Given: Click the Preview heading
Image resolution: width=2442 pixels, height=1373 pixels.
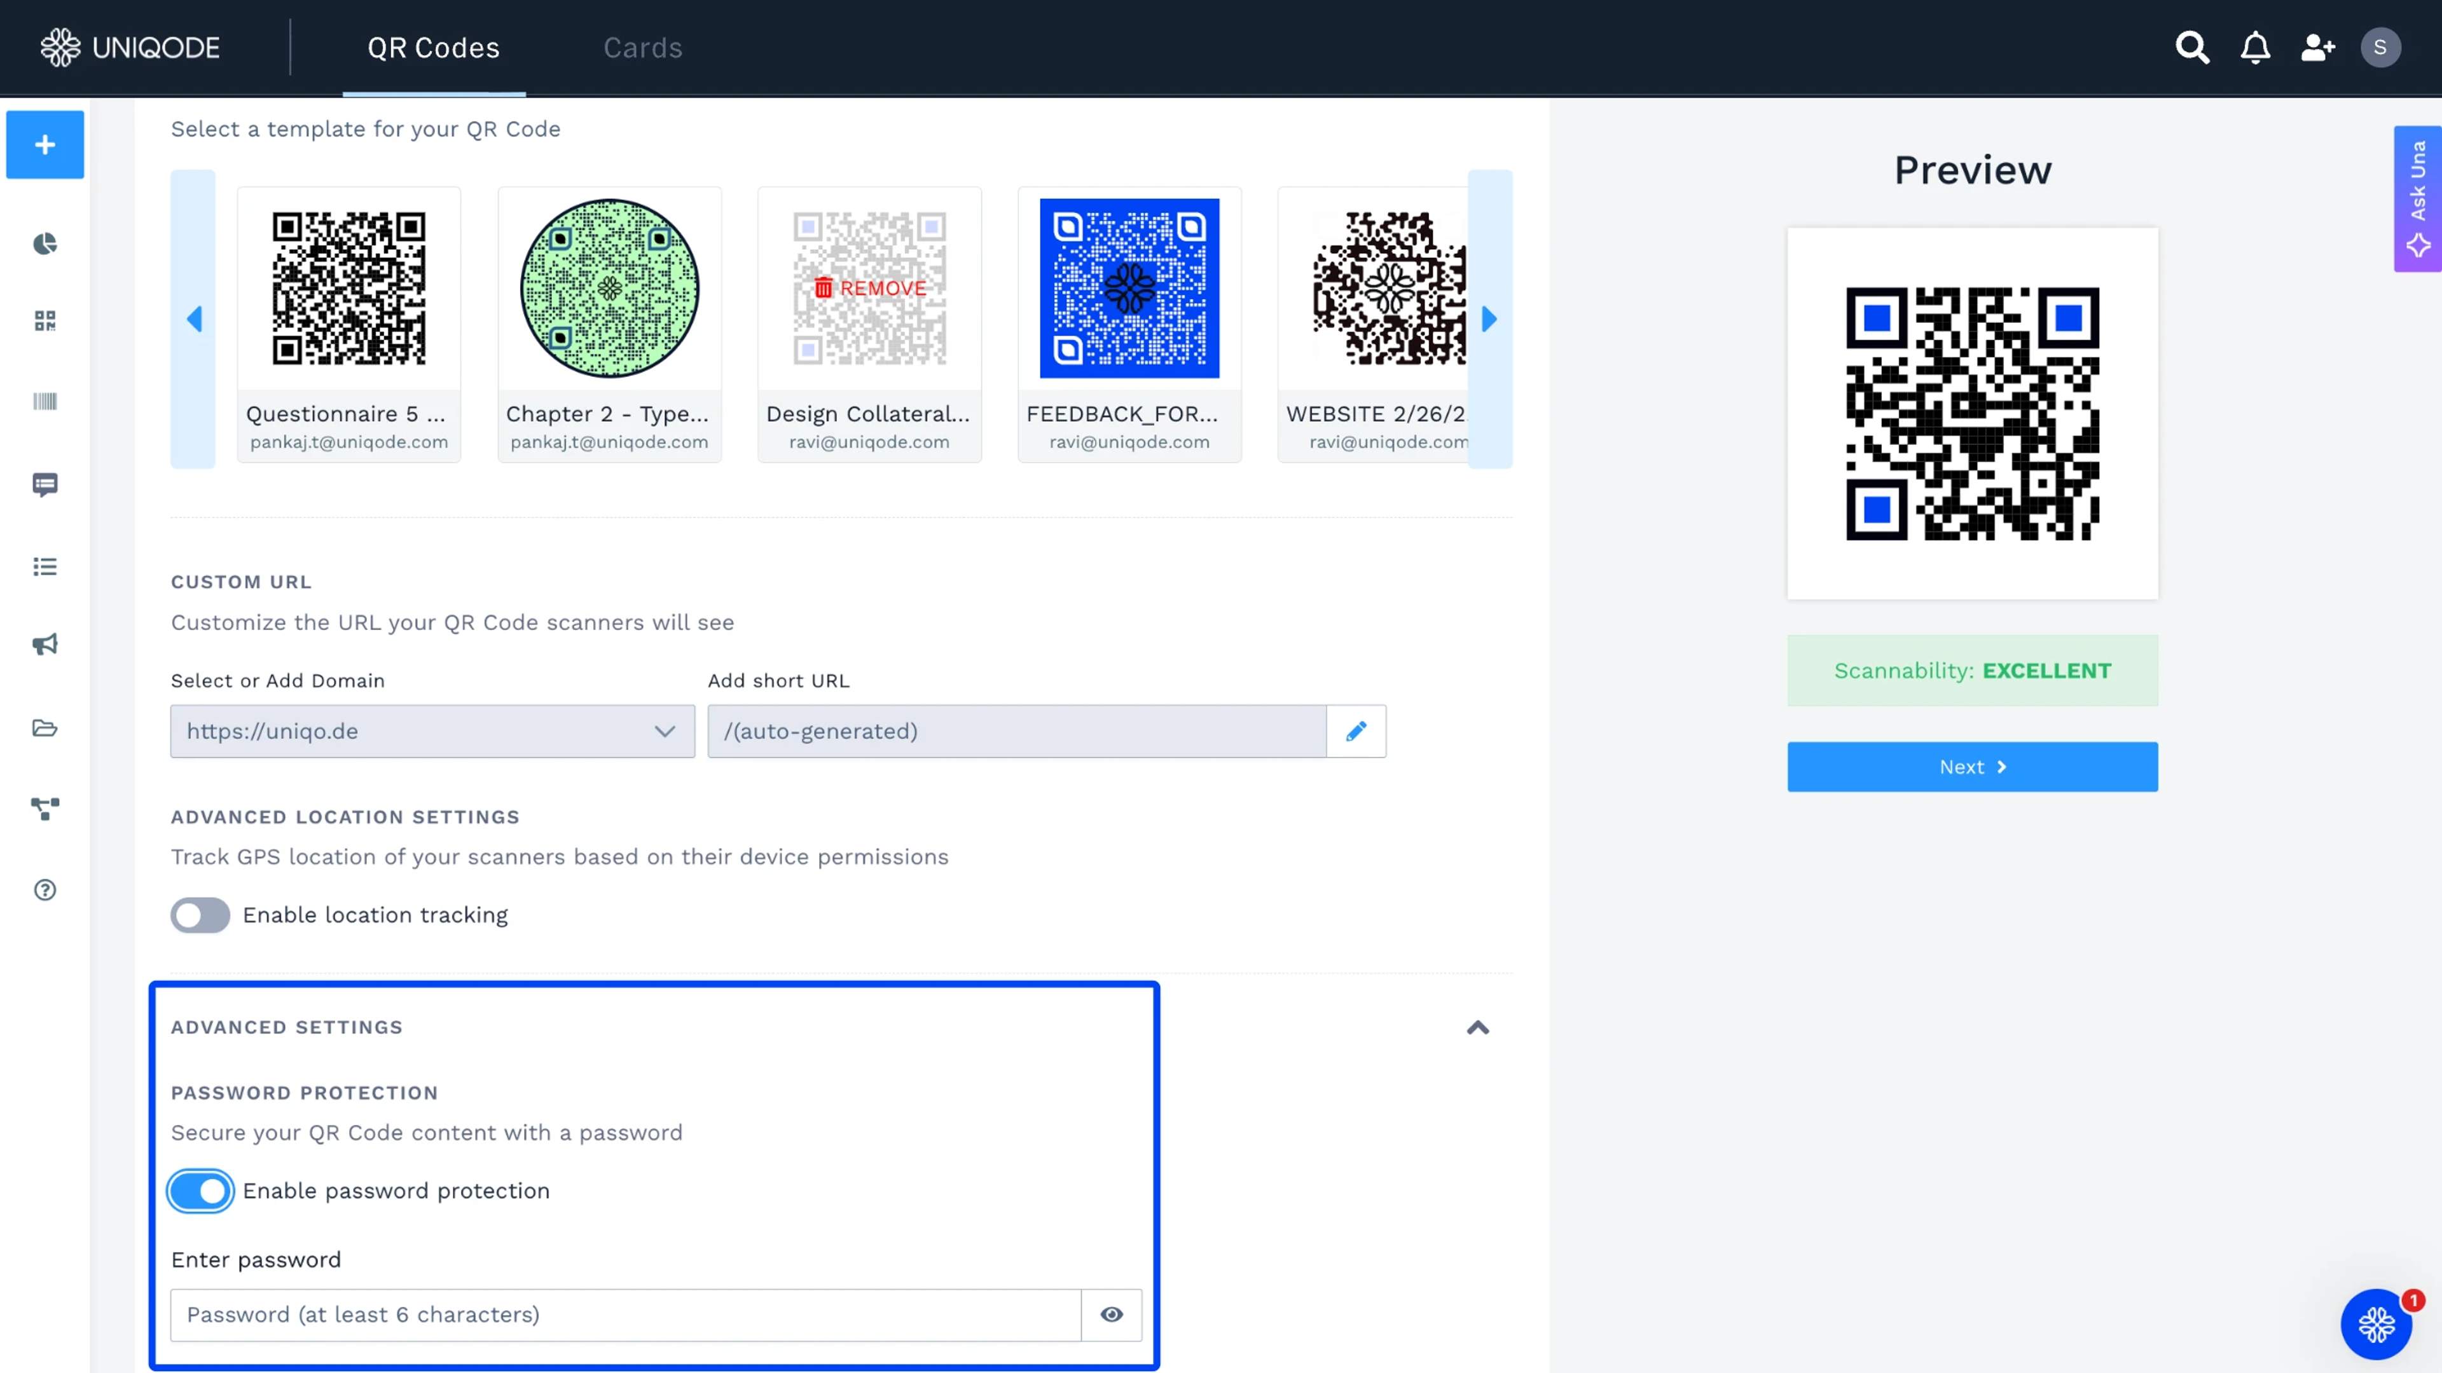Looking at the screenshot, I should click(x=1973, y=170).
